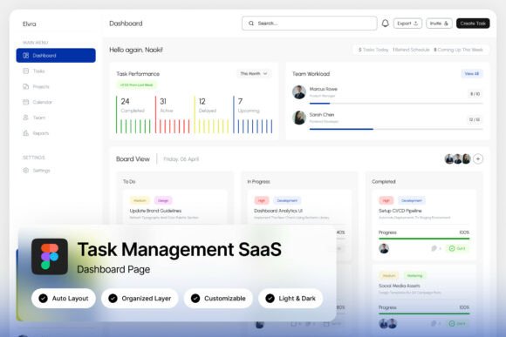Click the Setup CI/CD Pipeline progress bar
This screenshot has height=337, width=506.
pyautogui.click(x=424, y=239)
